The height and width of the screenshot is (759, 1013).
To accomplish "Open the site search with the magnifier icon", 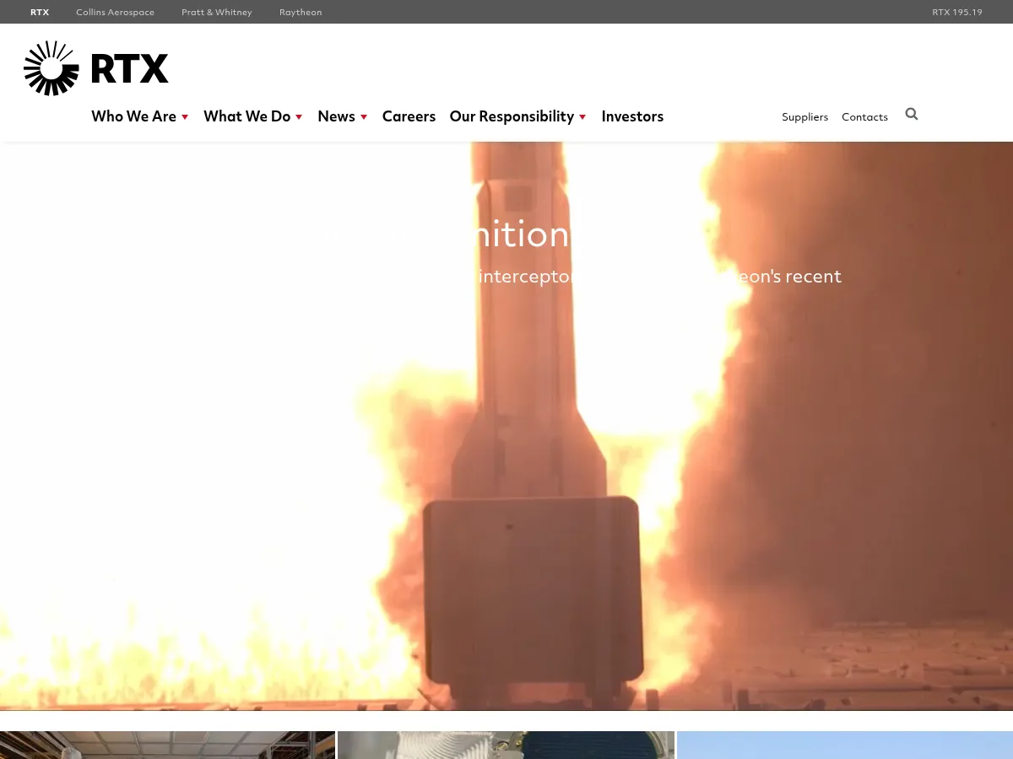I will (911, 114).
